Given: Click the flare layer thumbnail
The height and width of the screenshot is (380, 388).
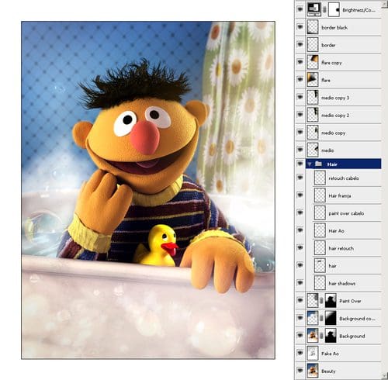Looking at the screenshot, I should pos(313,80).
